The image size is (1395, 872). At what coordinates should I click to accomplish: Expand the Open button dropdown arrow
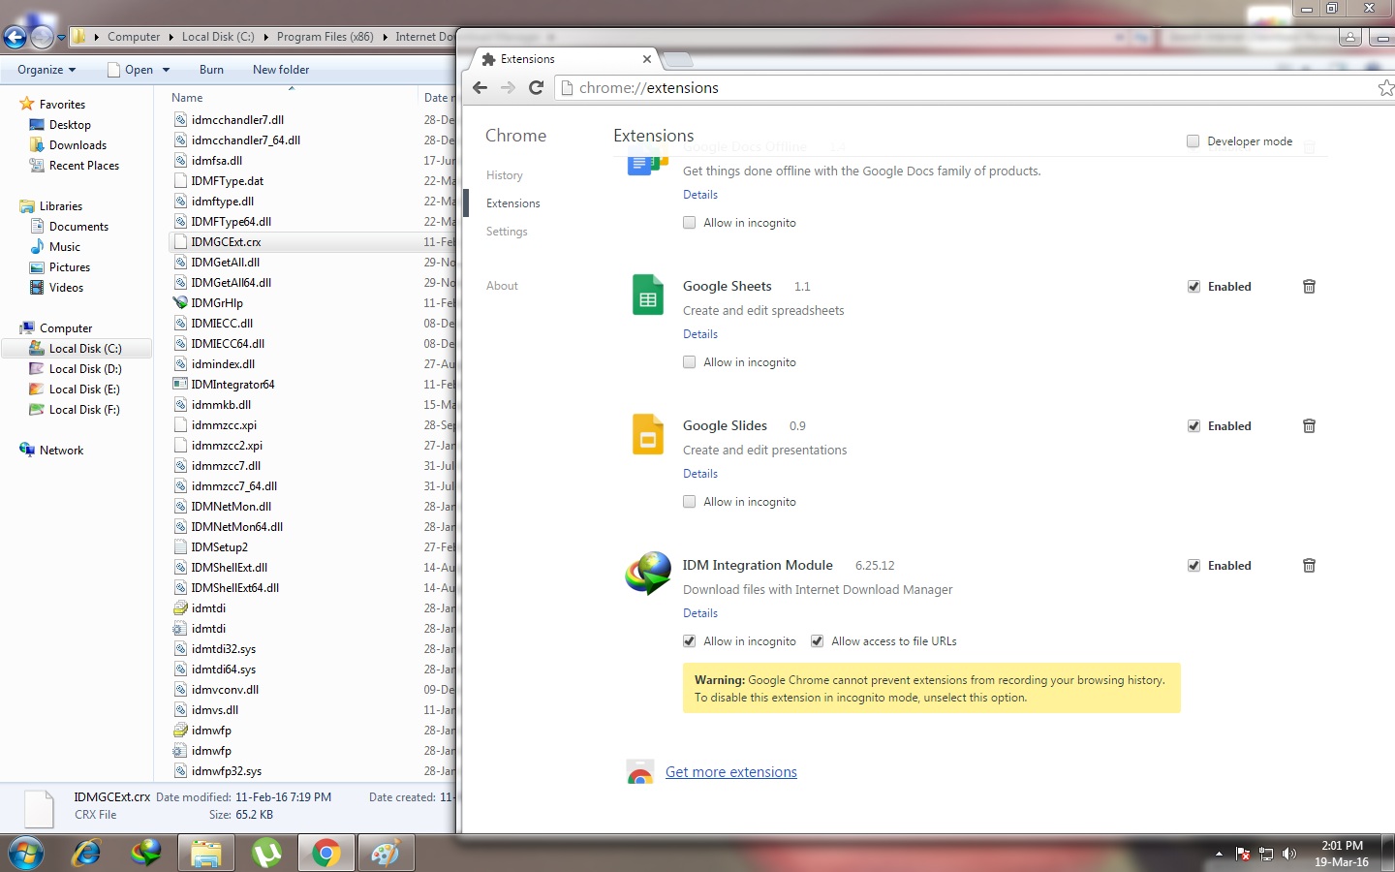point(167,70)
